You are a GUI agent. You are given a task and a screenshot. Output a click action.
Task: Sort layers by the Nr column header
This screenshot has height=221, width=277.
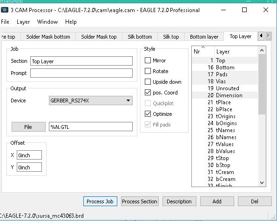pyautogui.click(x=203, y=52)
